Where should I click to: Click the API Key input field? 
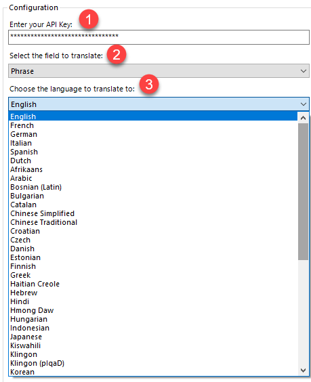pos(159,37)
